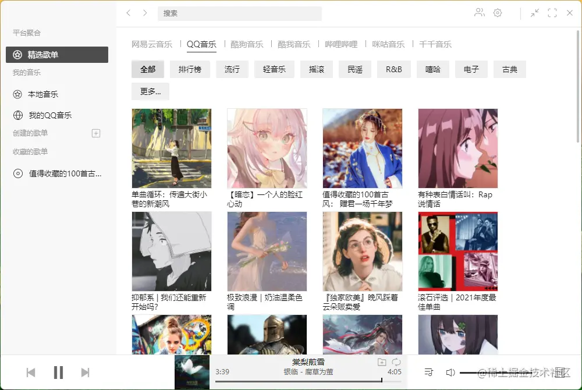Toggle fullscreen window icon

[552, 13]
